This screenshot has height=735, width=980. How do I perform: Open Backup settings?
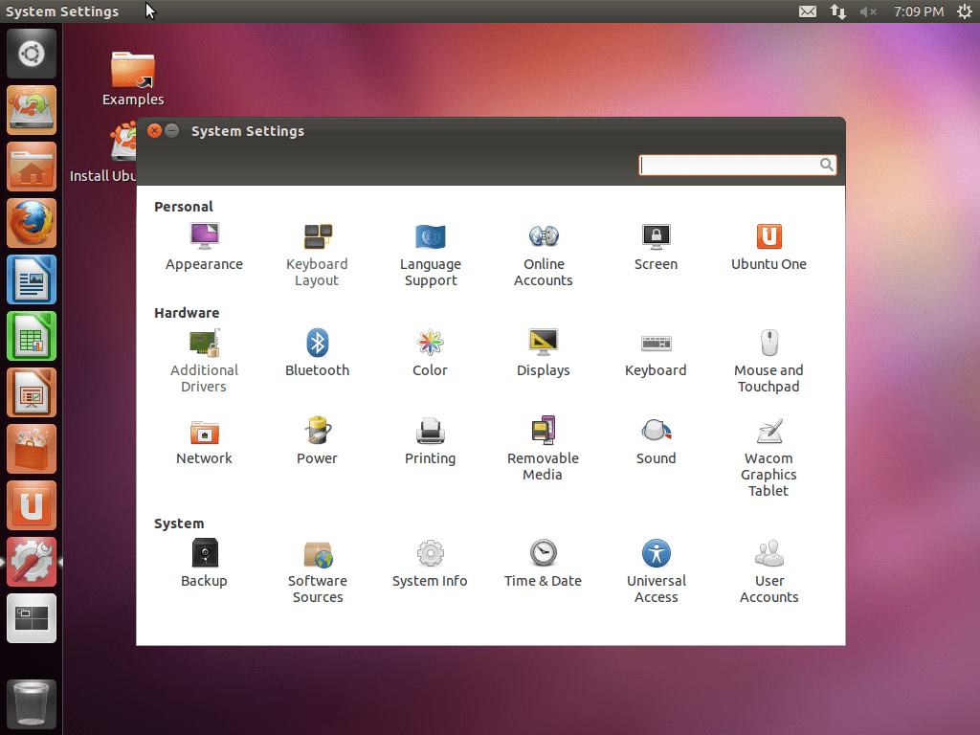205,564
